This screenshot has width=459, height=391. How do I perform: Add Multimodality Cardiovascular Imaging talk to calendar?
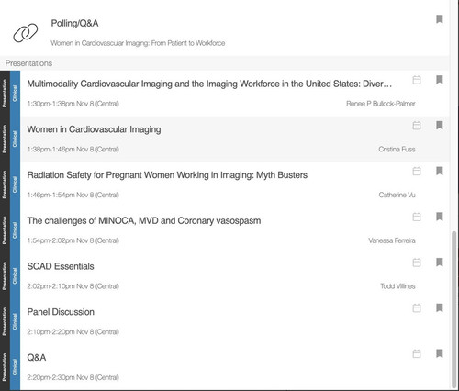pyautogui.click(x=417, y=80)
